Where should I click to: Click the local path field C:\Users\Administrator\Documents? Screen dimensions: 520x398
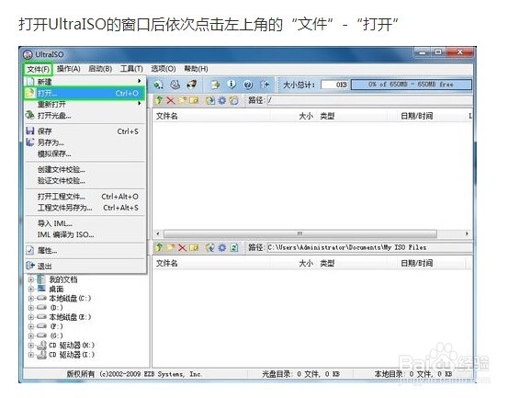tap(369, 247)
